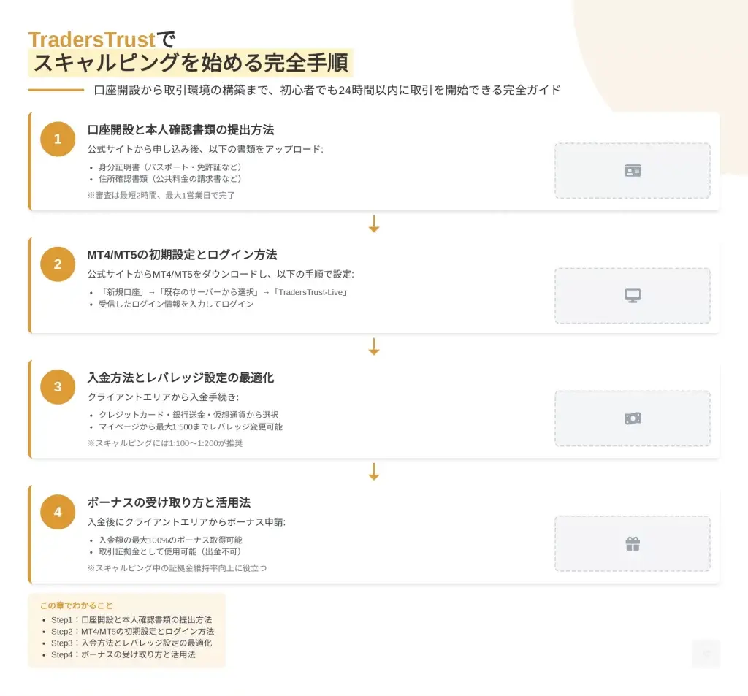This screenshot has width=748, height=696.
Task: Click the down arrow below step 2
Action: [x=374, y=347]
